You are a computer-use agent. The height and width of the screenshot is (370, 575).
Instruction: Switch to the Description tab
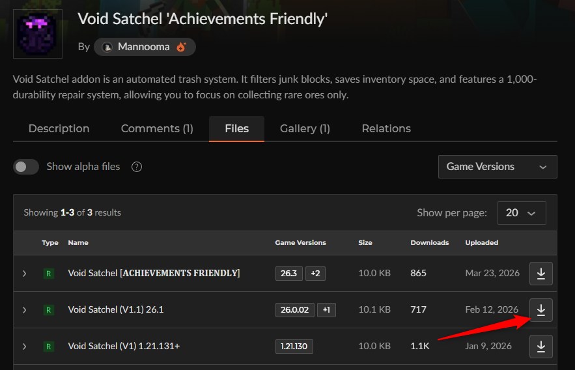(59, 128)
